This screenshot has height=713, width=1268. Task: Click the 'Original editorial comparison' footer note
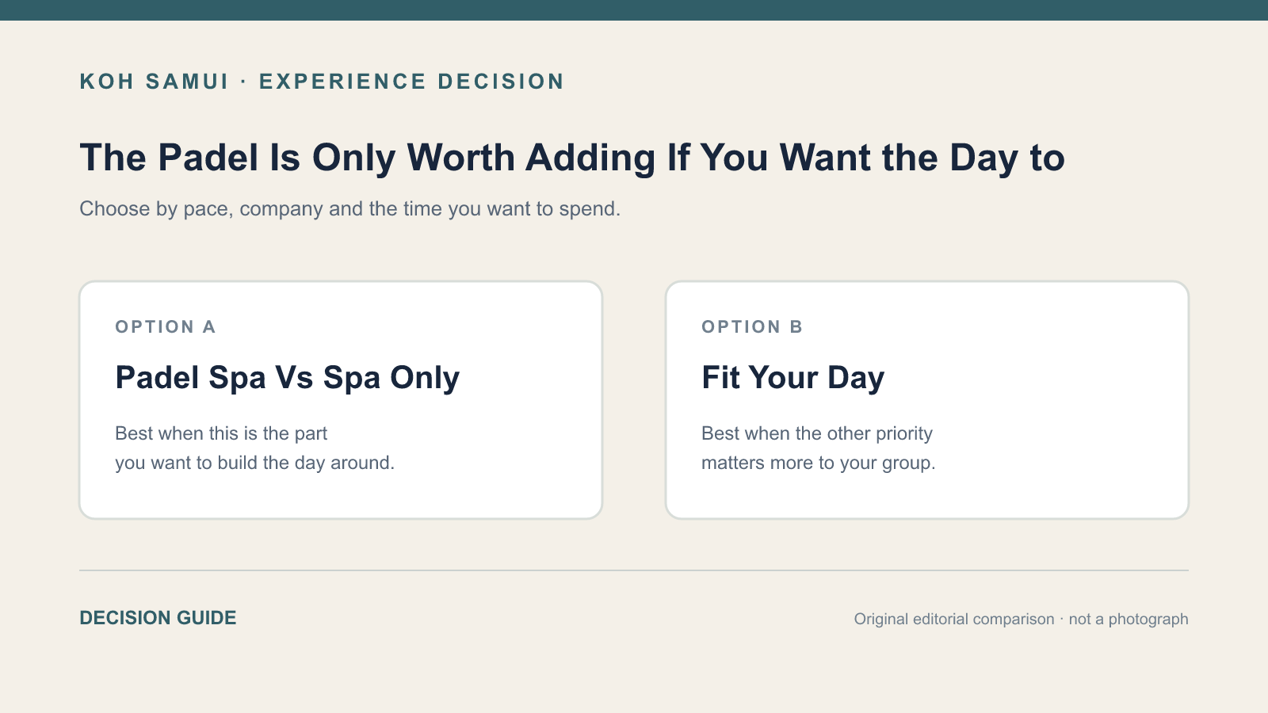[954, 619]
